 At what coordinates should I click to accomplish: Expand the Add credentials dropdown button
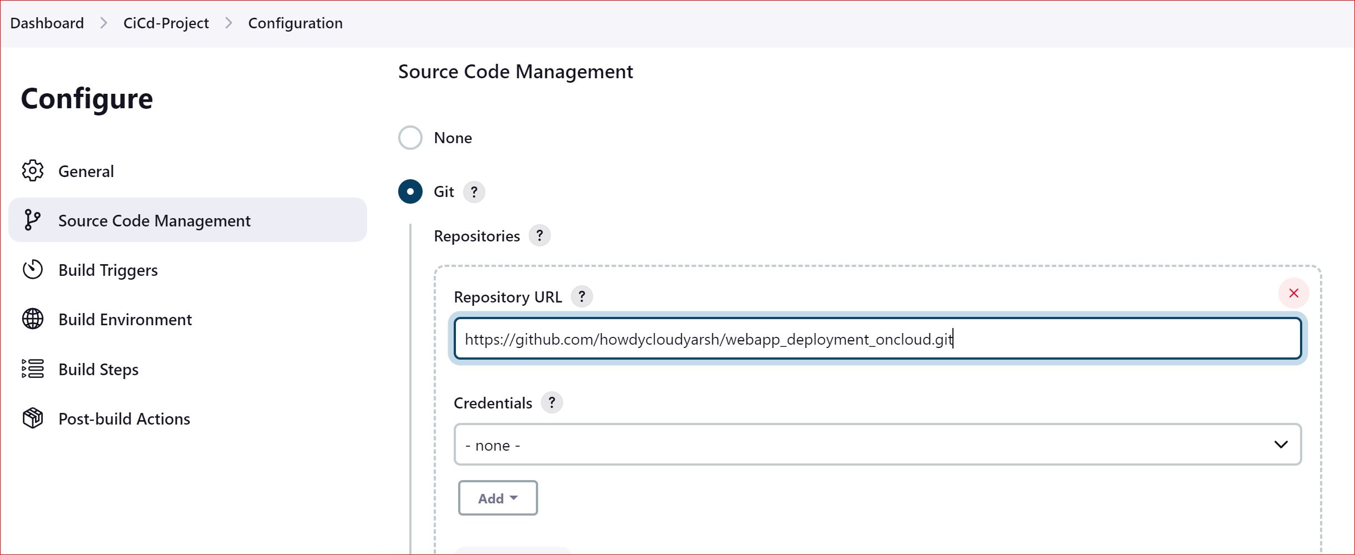coord(497,498)
